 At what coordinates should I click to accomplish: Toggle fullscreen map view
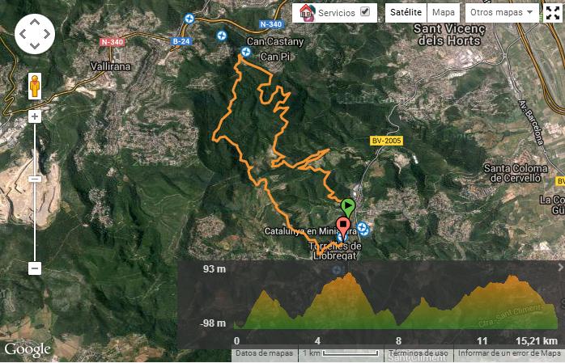(x=552, y=13)
